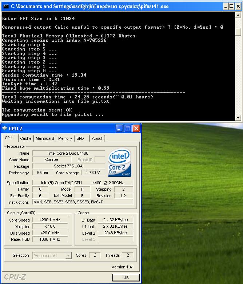Close the pifast41.exe console window
Image resolution: width=243 pixels, height=284 pixels.
click(238, 7)
